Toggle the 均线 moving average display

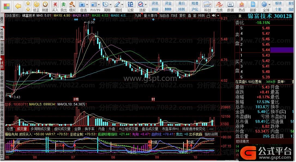174,16
